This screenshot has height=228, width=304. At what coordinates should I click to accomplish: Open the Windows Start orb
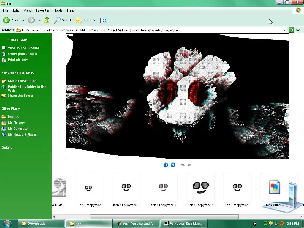7,224
